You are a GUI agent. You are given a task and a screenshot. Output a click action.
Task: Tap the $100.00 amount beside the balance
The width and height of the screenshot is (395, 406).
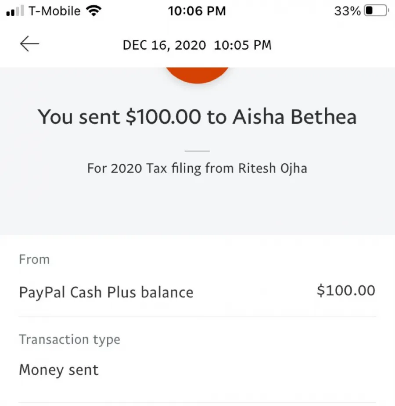pos(346,291)
